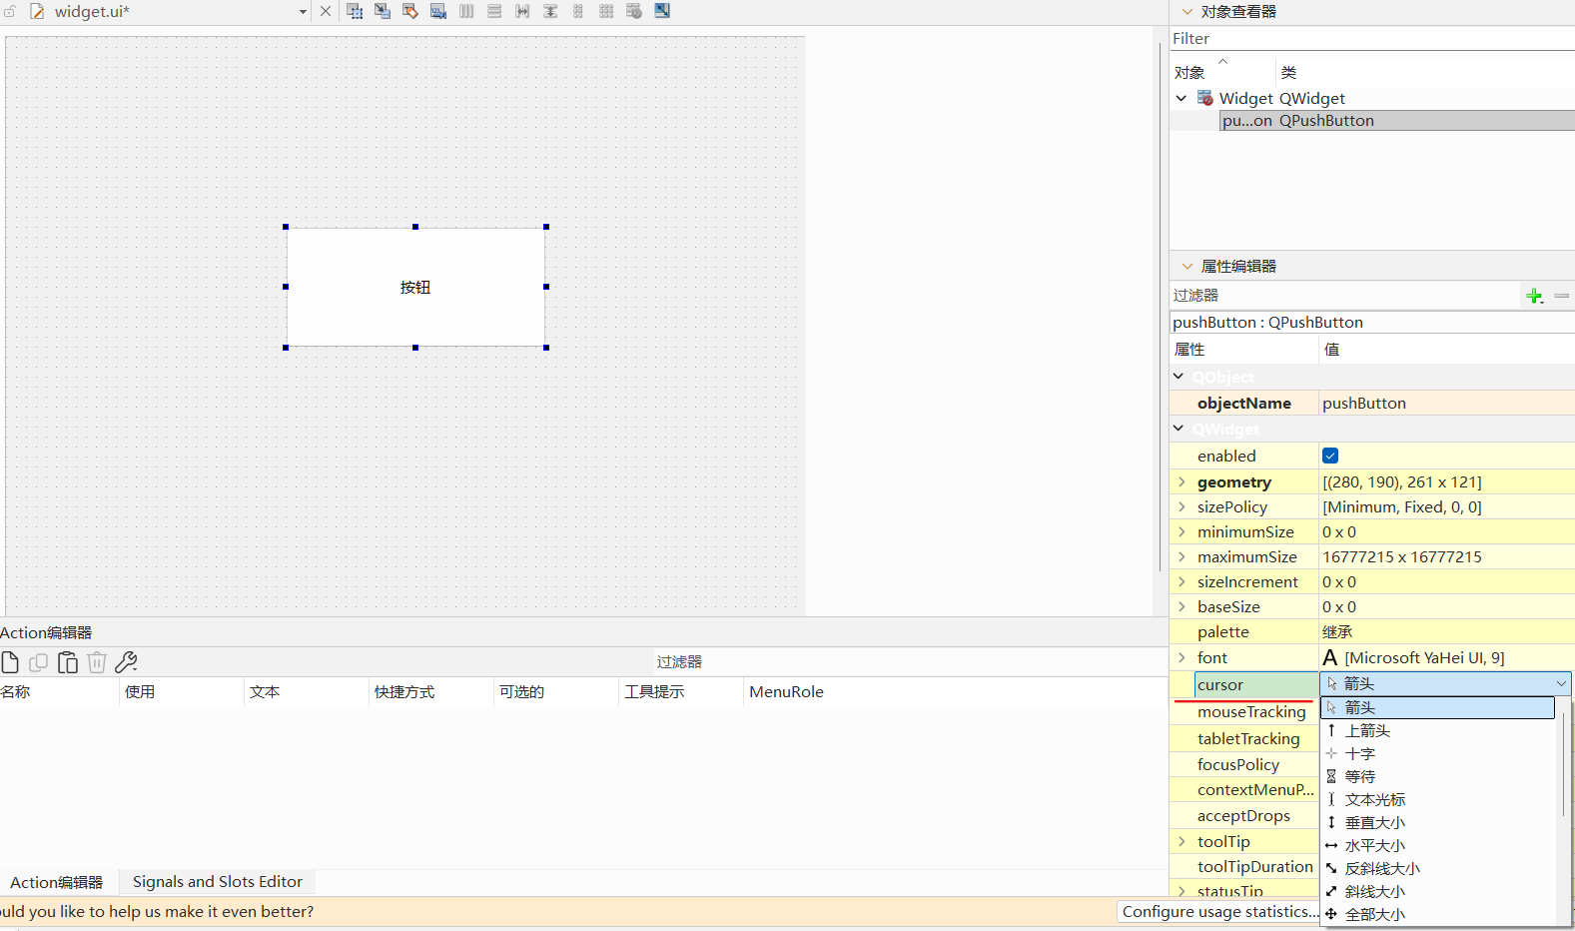The height and width of the screenshot is (931, 1575).
Task: Click objectName value pushButton
Action: point(1446,403)
